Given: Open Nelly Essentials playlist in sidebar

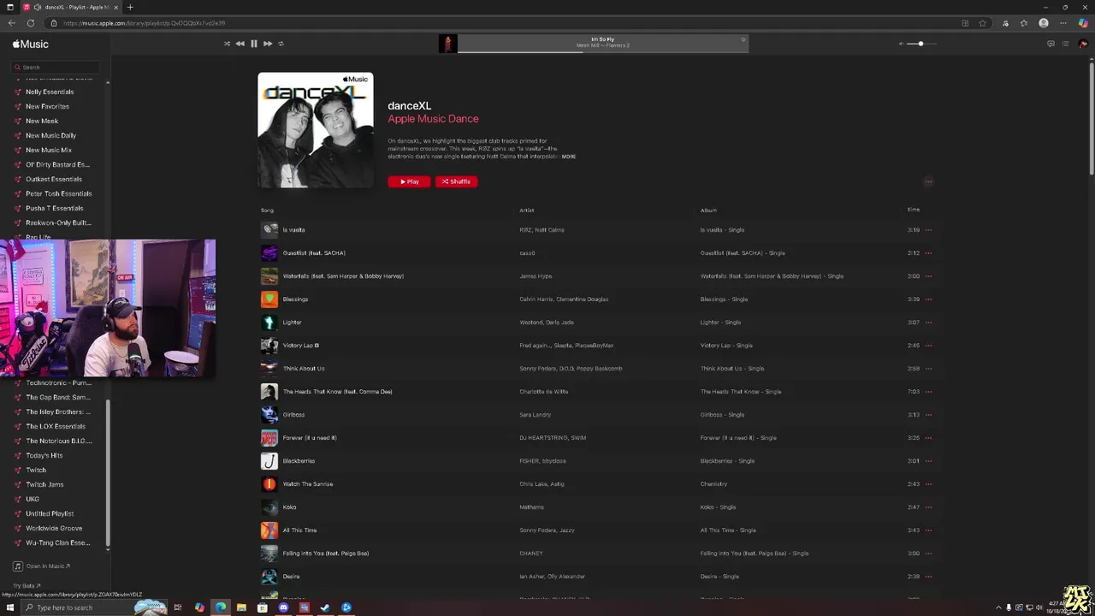Looking at the screenshot, I should (50, 92).
